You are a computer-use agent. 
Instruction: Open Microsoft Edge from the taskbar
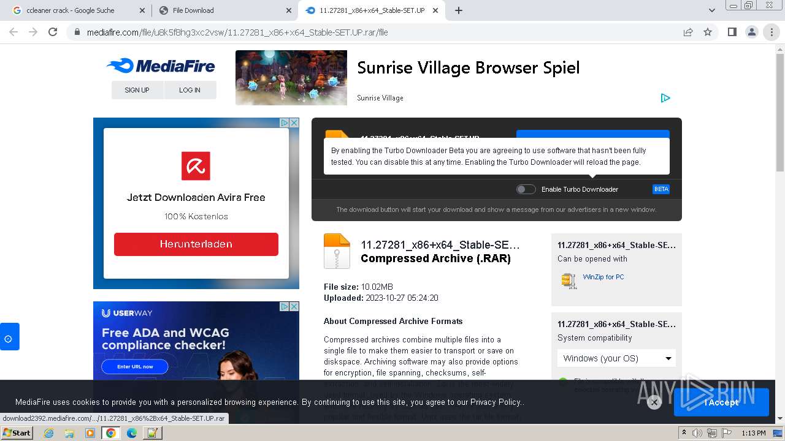pos(132,433)
